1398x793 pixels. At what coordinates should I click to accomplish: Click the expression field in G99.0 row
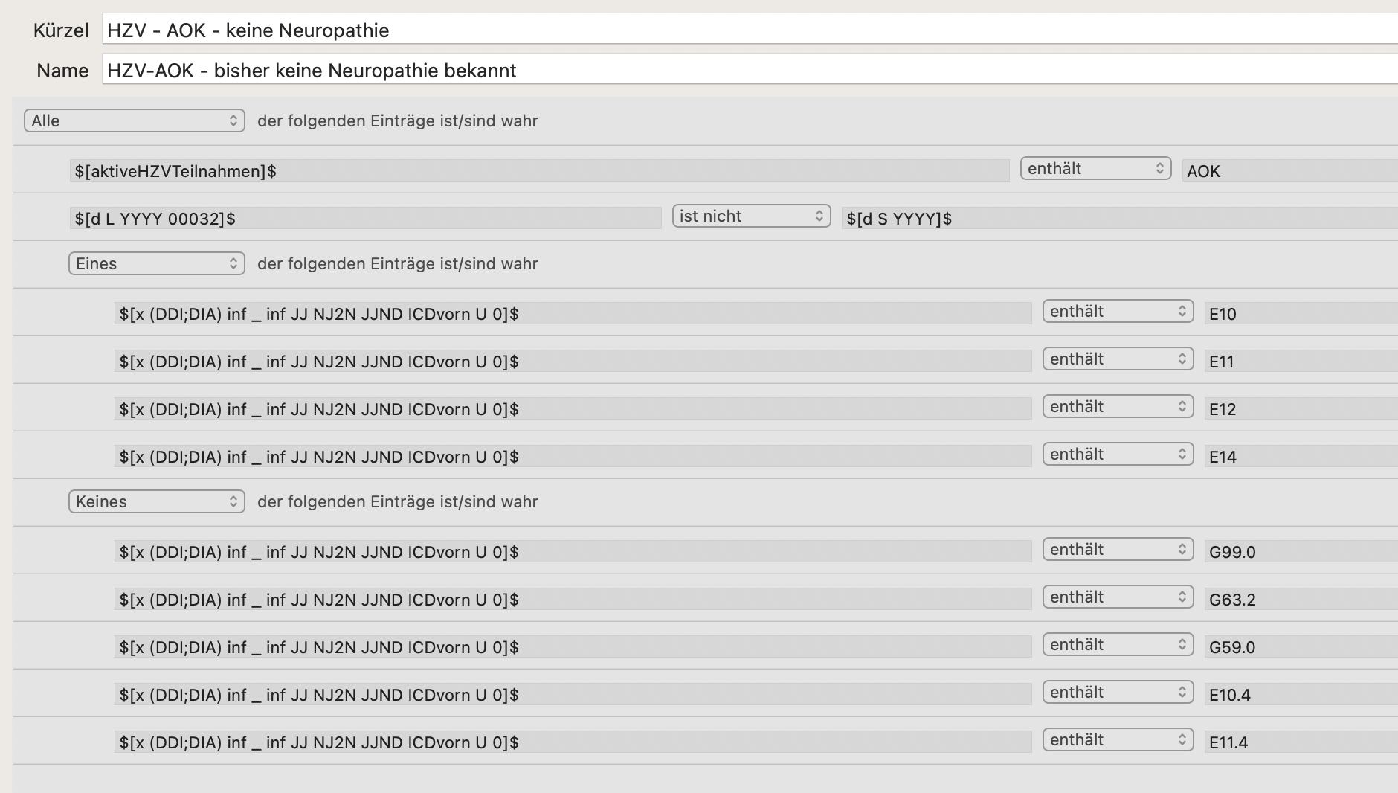573,551
